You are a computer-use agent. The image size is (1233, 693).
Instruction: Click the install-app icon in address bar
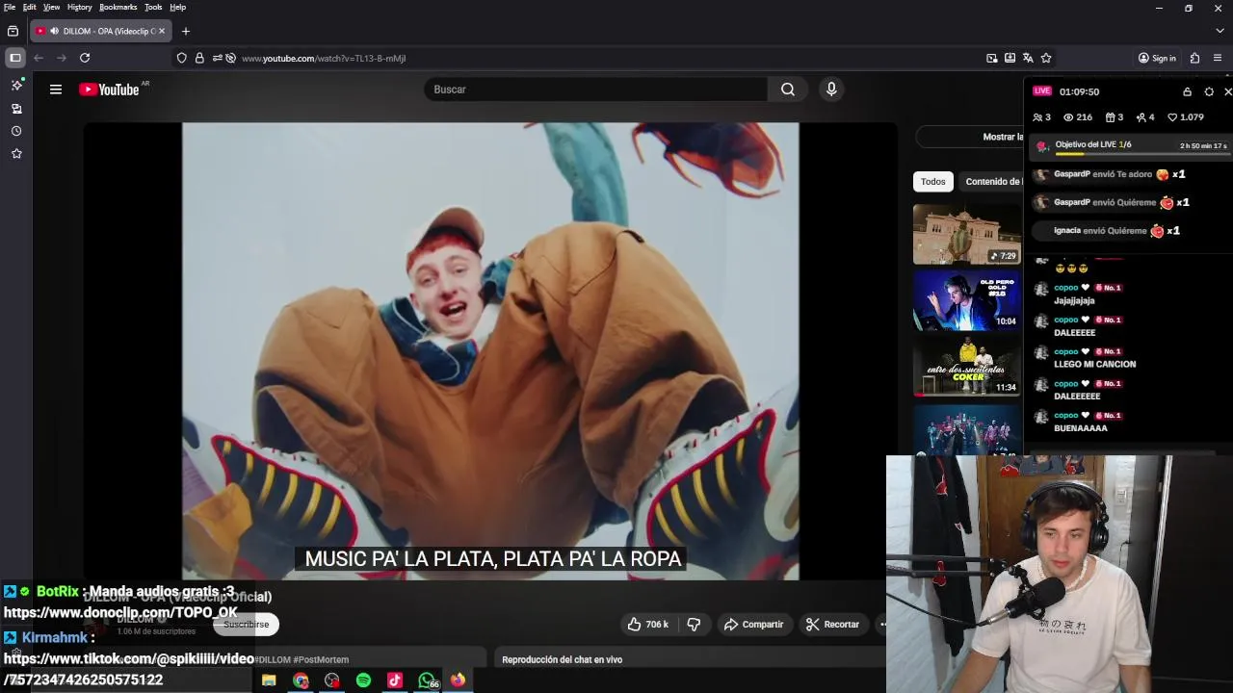click(x=1010, y=58)
